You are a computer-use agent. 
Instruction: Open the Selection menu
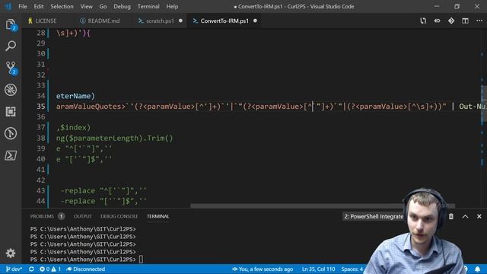click(x=62, y=7)
